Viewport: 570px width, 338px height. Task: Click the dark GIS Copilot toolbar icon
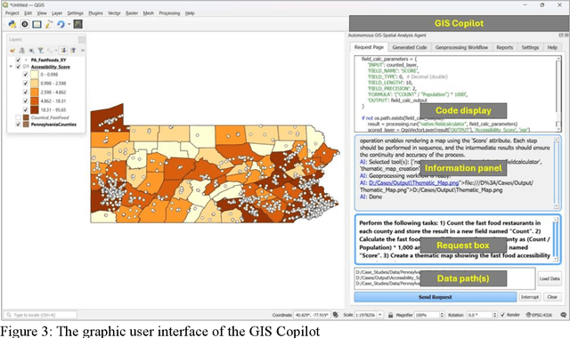click(x=77, y=24)
